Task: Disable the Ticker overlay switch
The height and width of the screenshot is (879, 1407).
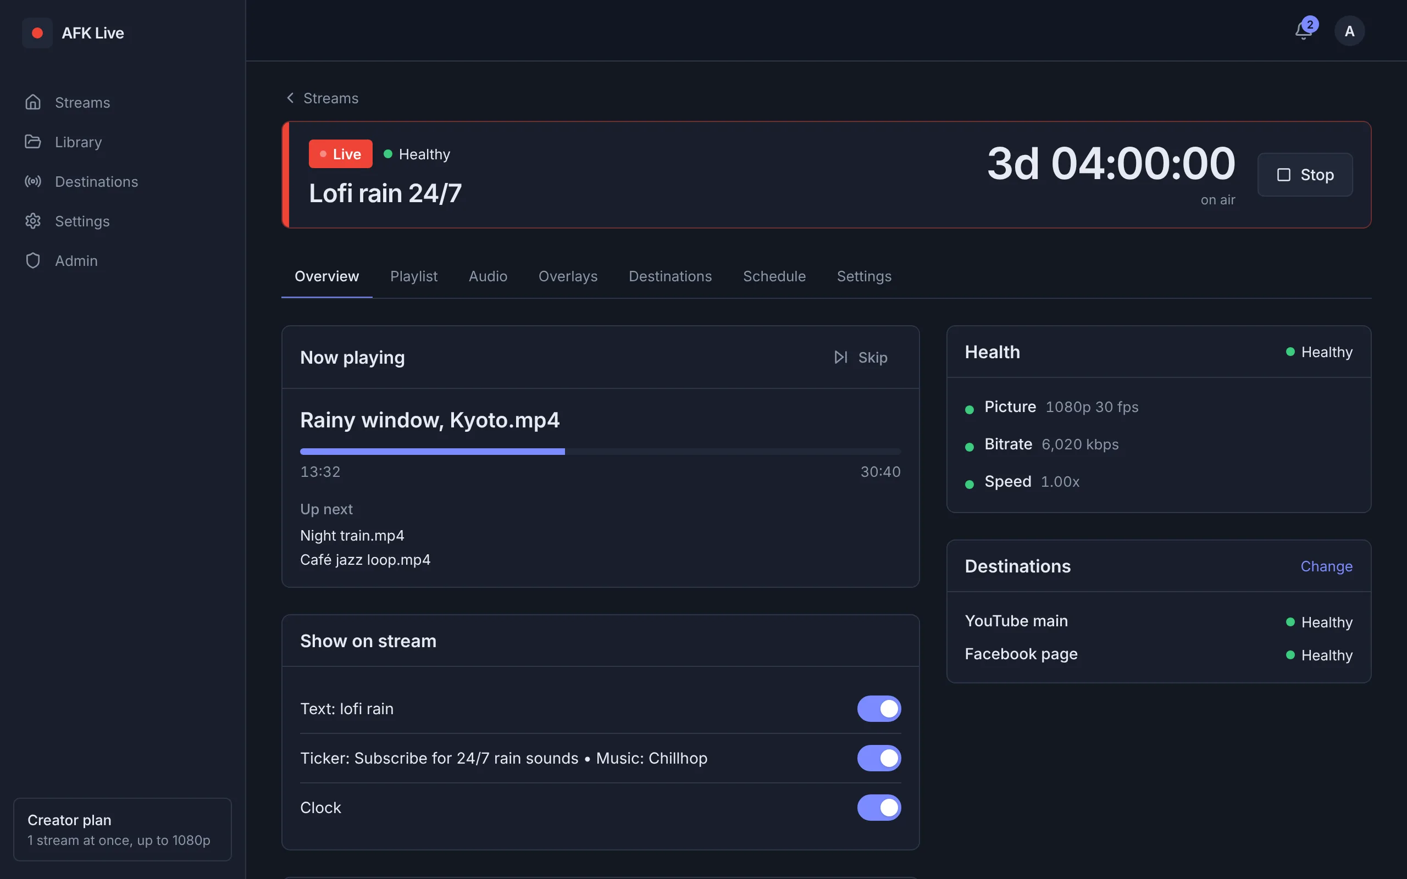Action: 878,758
